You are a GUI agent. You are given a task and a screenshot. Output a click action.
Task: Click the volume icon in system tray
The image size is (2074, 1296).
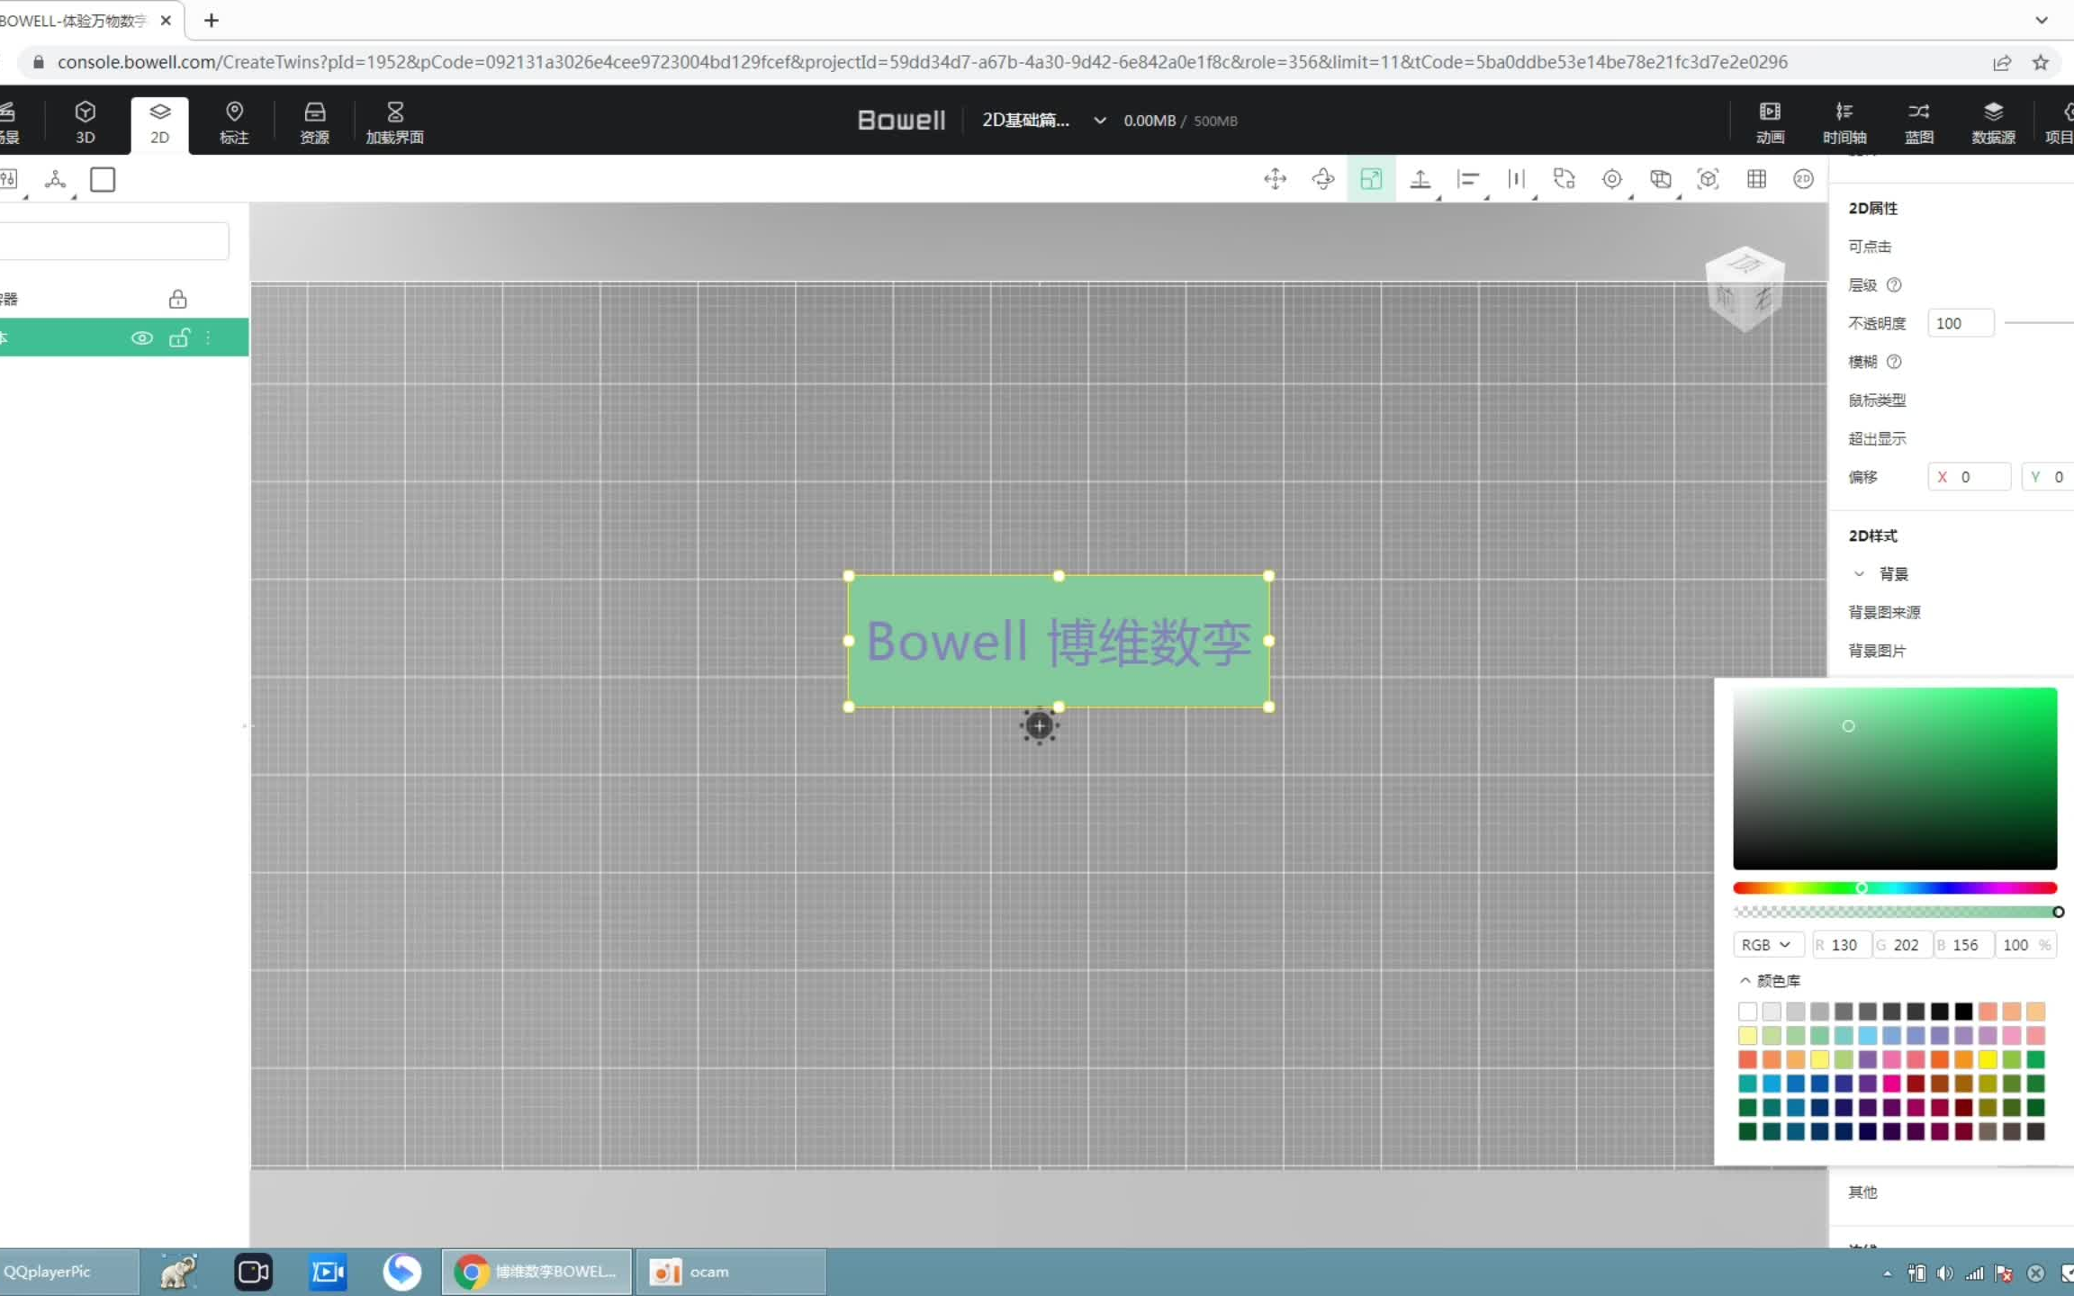(x=1945, y=1273)
